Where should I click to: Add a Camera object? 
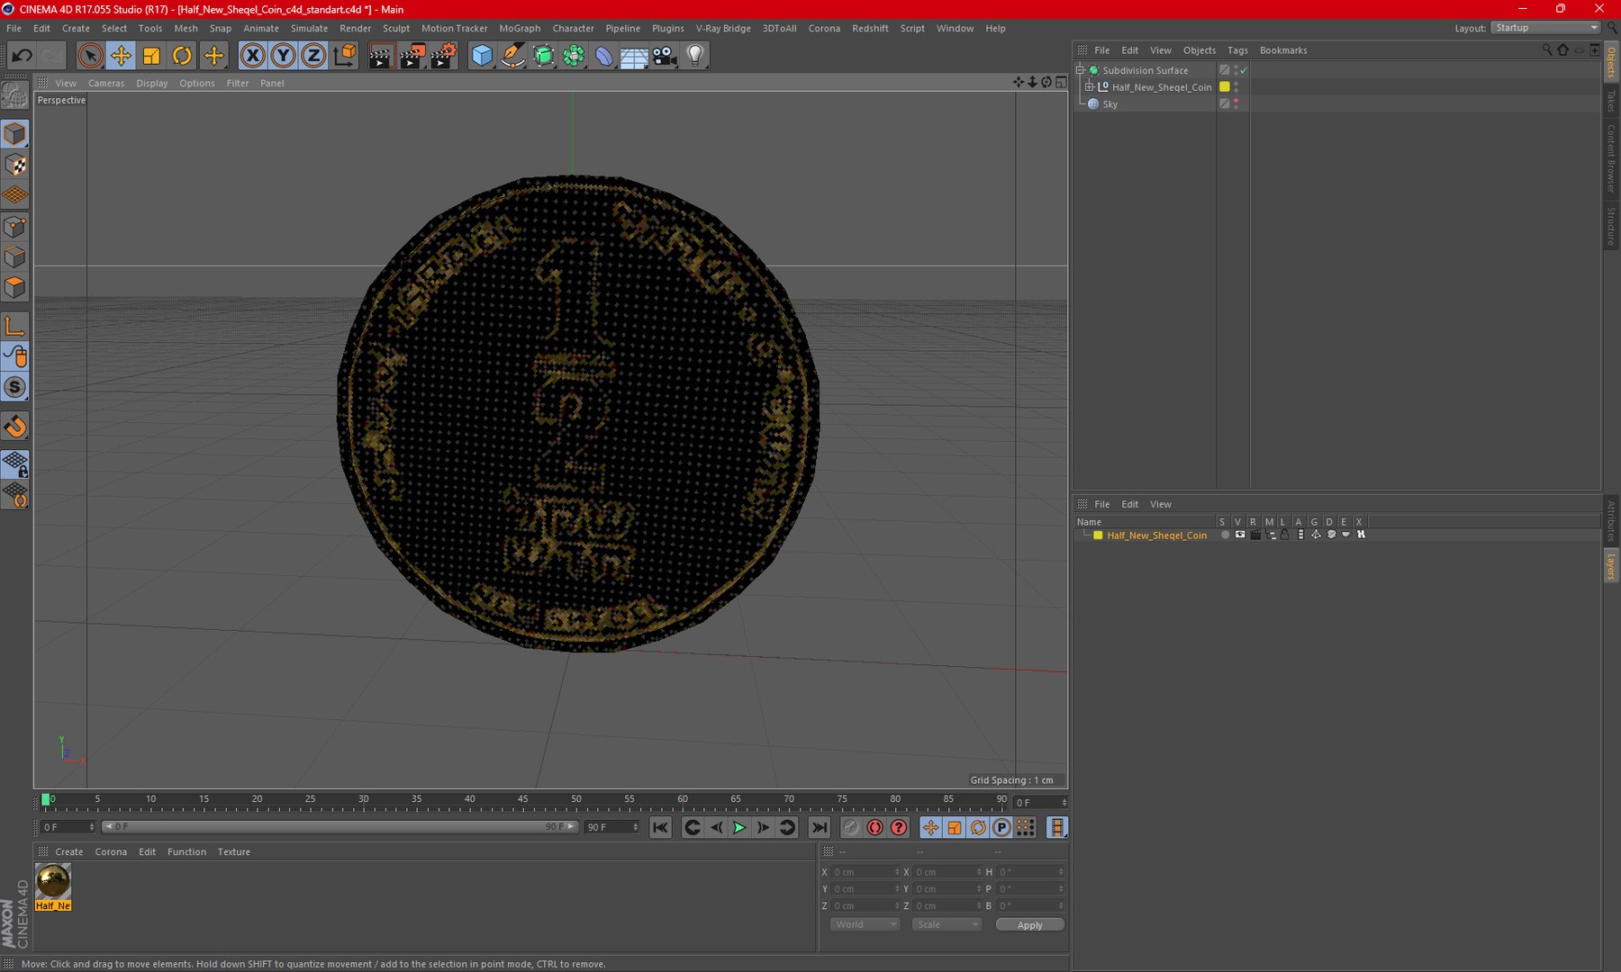pyautogui.click(x=665, y=56)
